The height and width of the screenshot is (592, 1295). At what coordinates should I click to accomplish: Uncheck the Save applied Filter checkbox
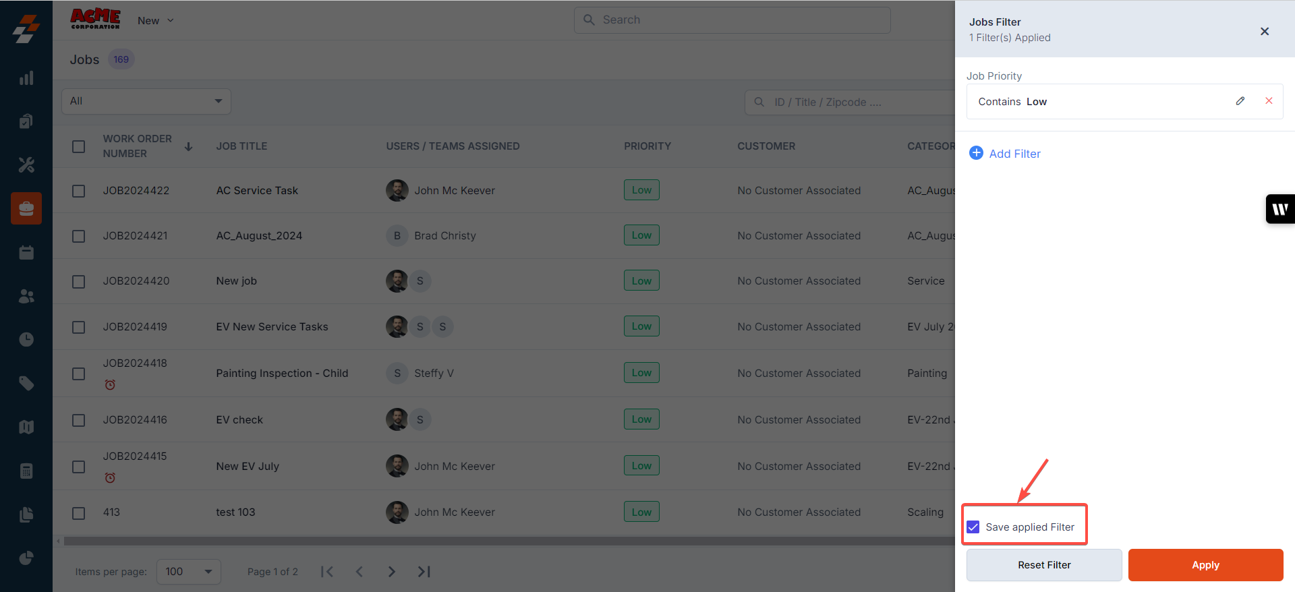pyautogui.click(x=973, y=527)
